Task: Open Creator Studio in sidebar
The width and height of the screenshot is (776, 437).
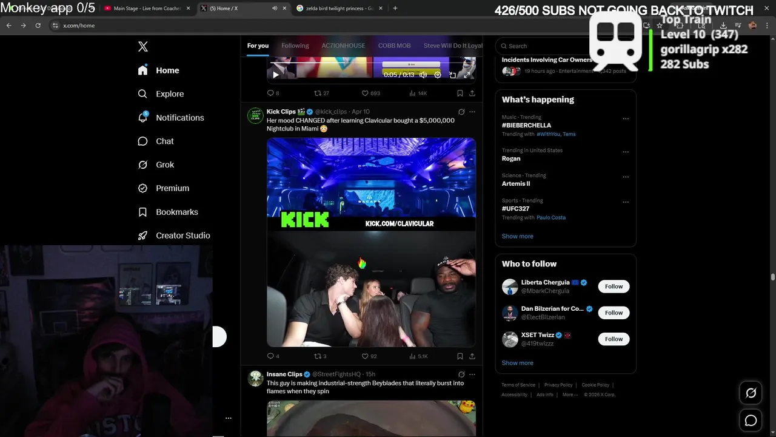Action: [x=174, y=235]
